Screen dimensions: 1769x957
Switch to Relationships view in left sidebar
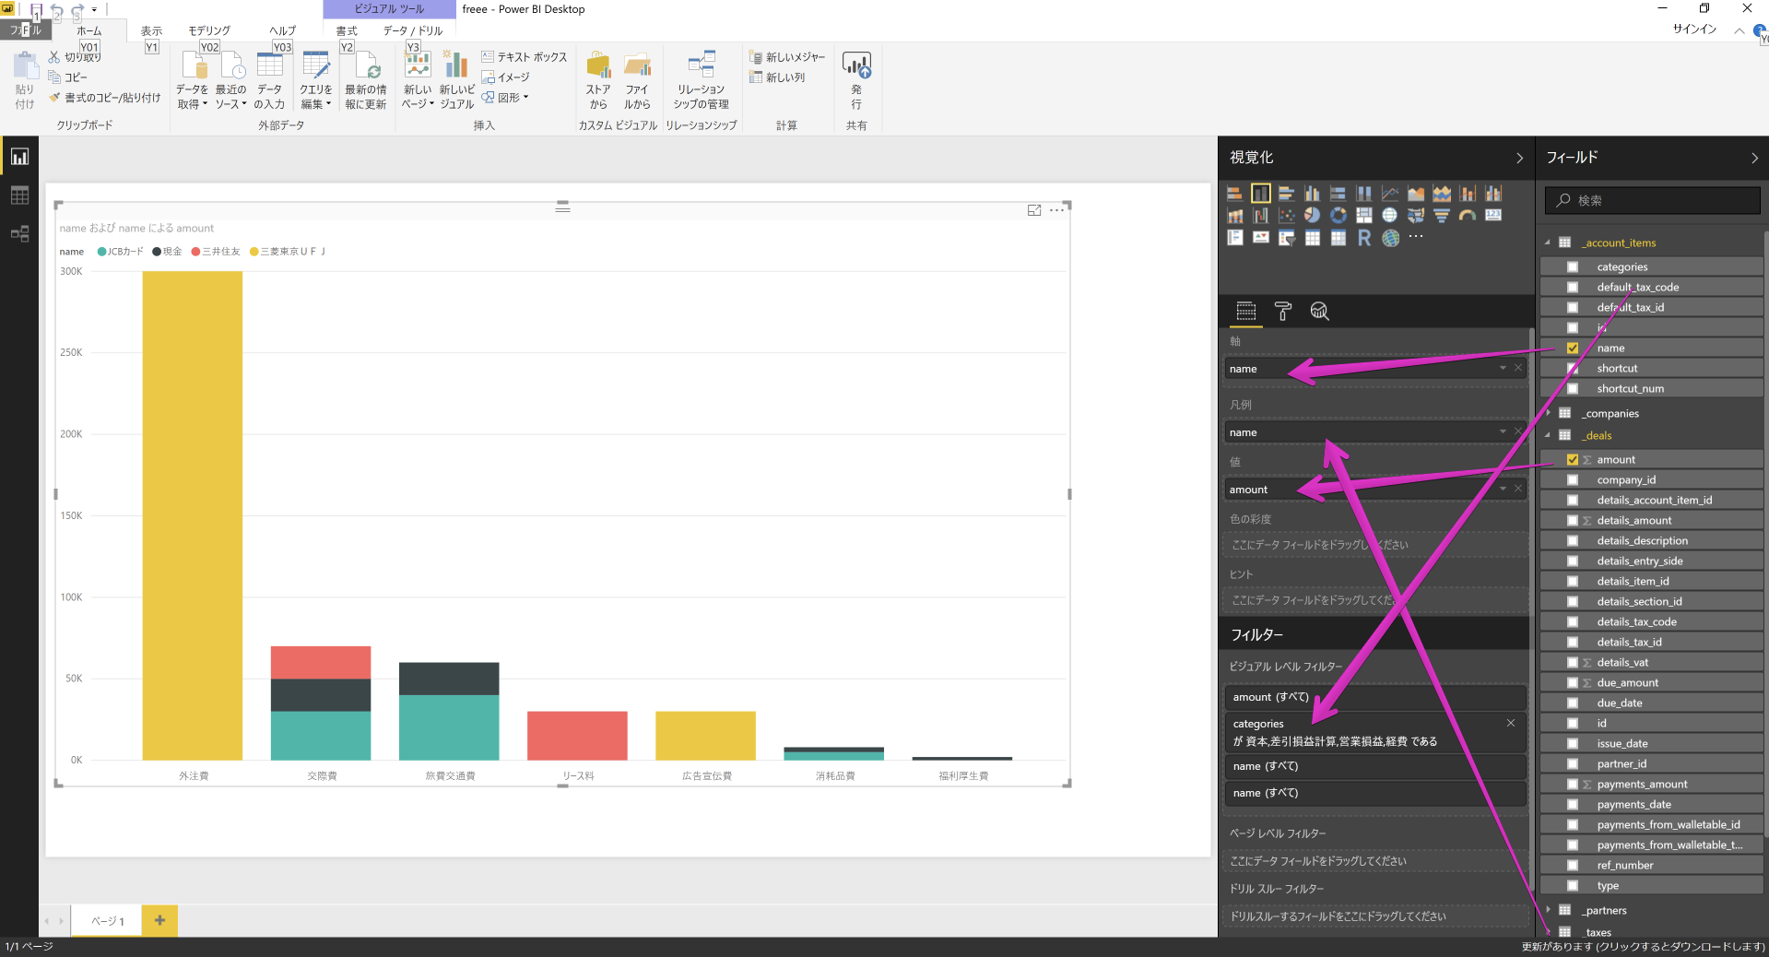click(x=19, y=234)
